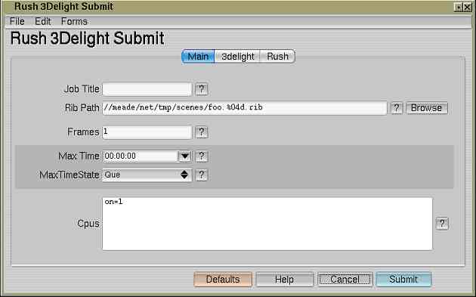This screenshot has width=476, height=297.
Task: Open the File menu
Action: tap(17, 22)
